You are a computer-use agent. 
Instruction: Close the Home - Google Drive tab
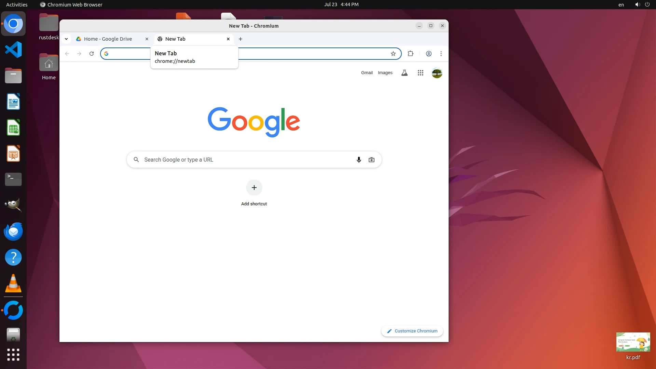coord(147,39)
